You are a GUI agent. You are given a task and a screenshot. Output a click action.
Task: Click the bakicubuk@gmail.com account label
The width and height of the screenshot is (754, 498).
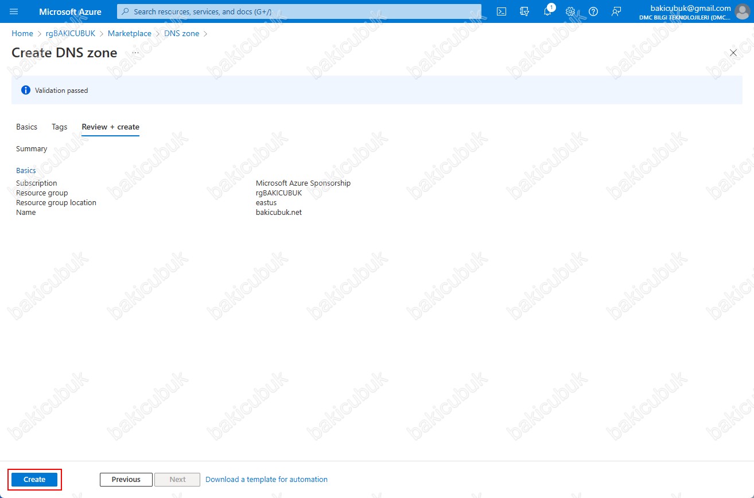point(690,8)
